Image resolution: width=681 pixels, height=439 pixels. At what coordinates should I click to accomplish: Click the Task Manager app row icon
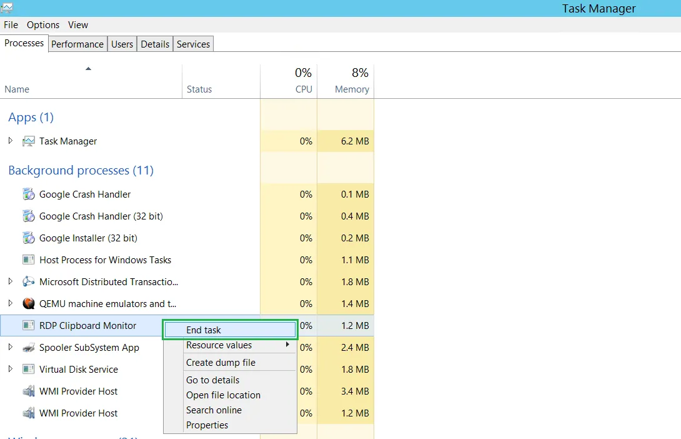(x=29, y=141)
